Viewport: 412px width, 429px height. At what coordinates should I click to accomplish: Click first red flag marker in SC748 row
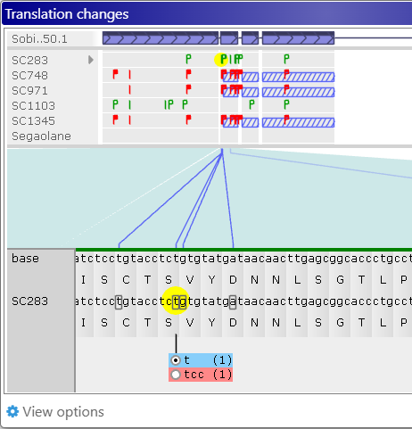click(x=115, y=74)
